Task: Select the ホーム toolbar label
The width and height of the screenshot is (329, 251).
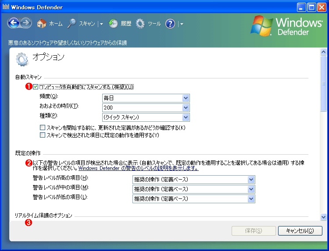Action: click(56, 24)
